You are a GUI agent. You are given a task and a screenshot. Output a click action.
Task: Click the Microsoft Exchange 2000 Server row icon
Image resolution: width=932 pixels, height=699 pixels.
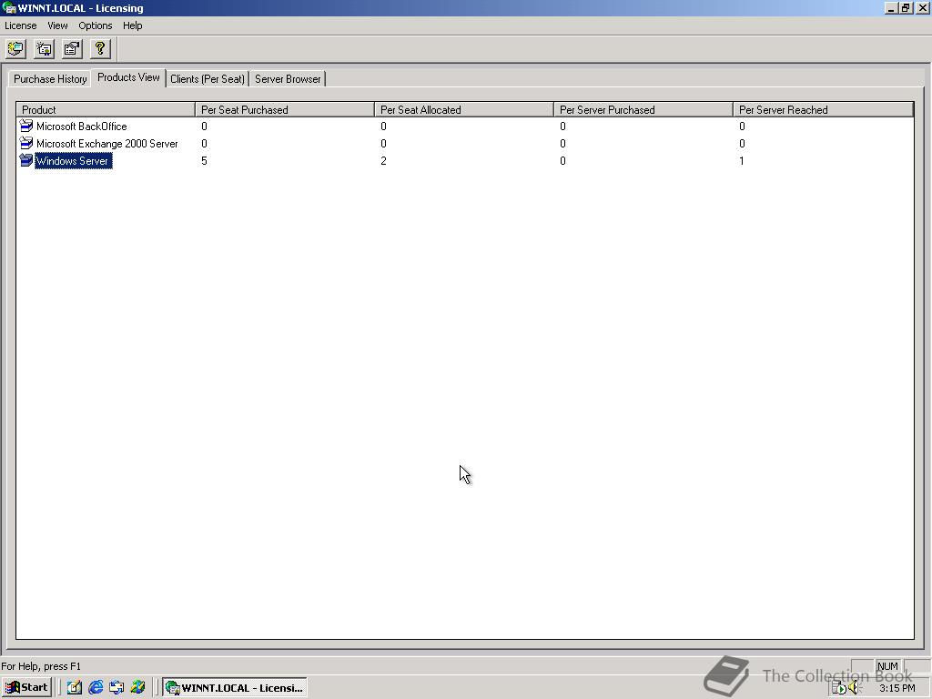[26, 143]
